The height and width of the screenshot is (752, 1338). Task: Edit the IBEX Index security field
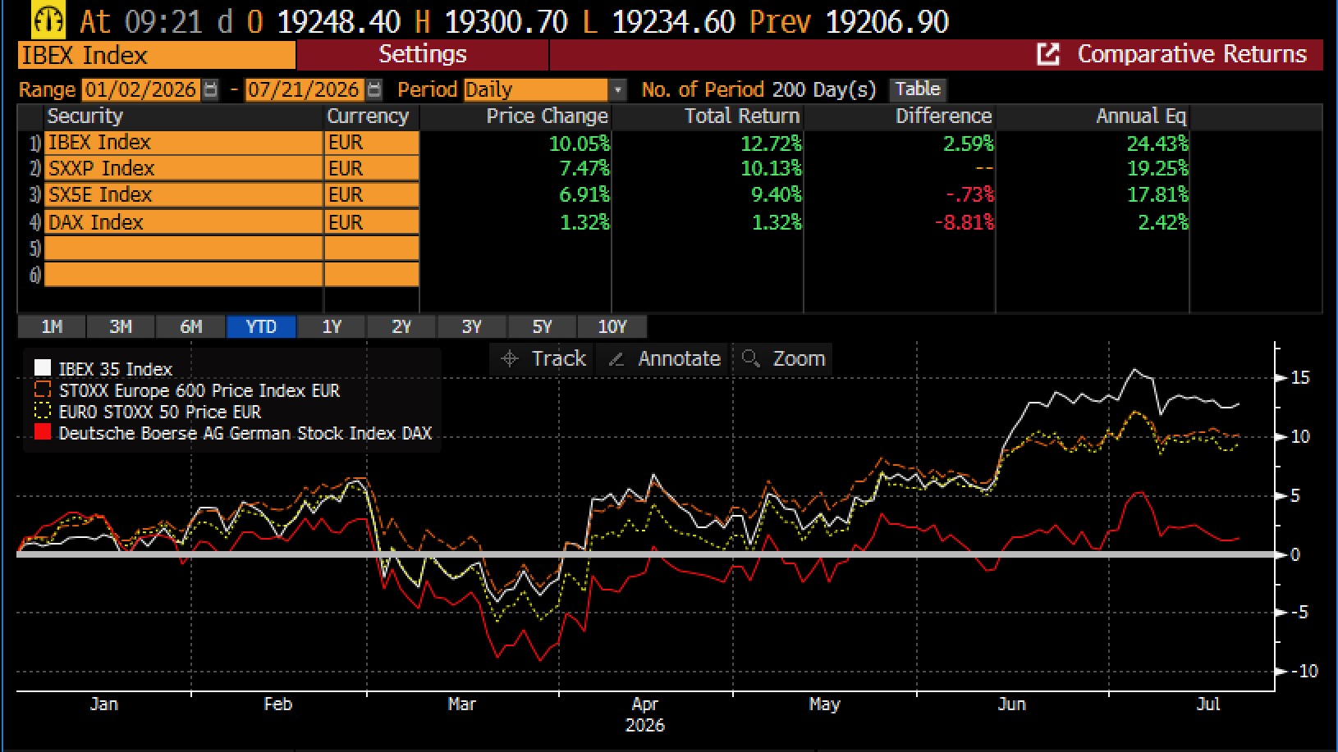183,143
